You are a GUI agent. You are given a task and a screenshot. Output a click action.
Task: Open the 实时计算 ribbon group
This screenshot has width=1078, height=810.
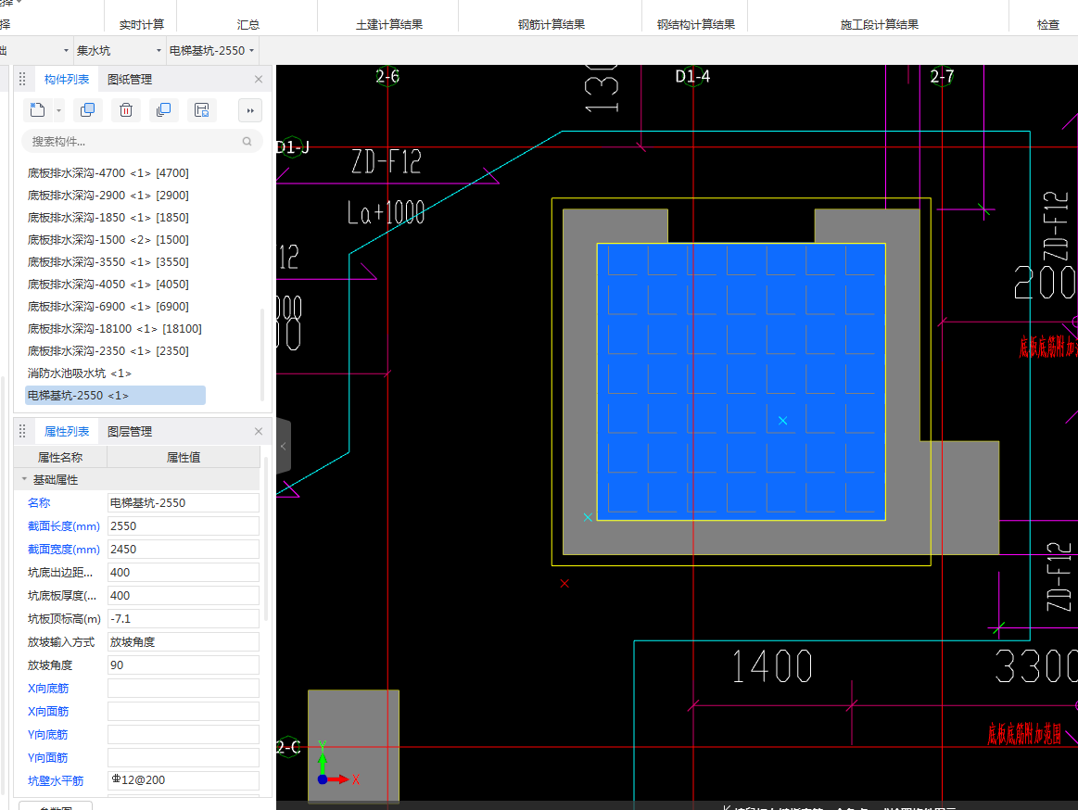[x=142, y=25]
